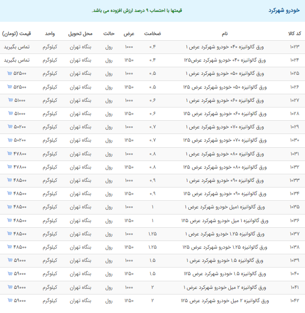Select cart icon beside product 1035 price
This screenshot has height=313, width=305.
10,207
